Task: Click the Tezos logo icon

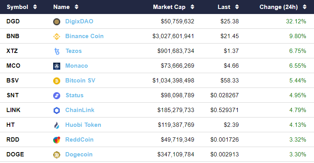Action: [x=57, y=51]
